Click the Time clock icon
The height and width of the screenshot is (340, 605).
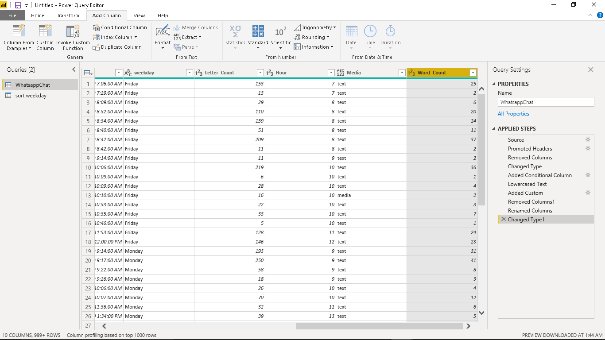pos(370,31)
